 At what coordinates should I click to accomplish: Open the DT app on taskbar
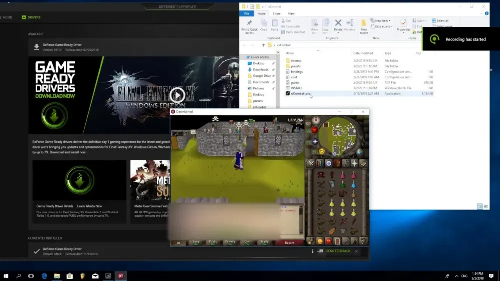[x=121, y=276]
